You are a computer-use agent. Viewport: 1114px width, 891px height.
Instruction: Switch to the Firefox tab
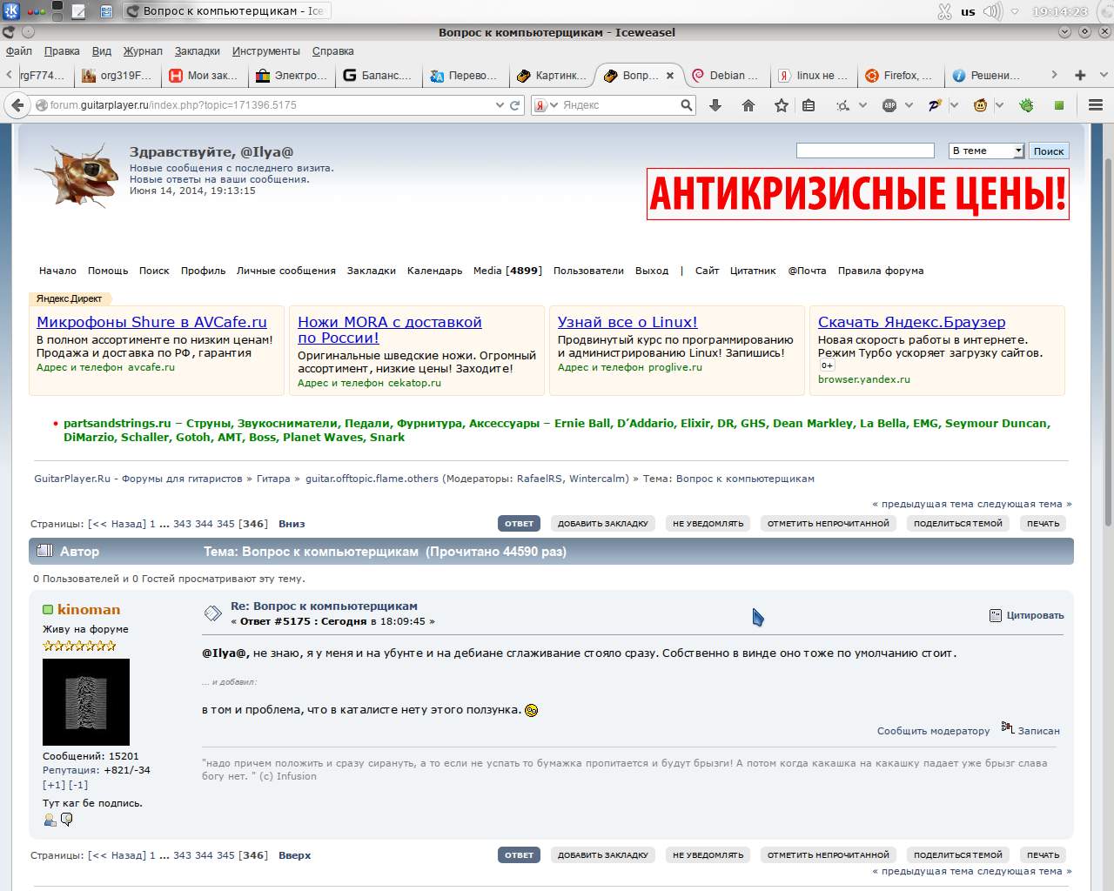tap(899, 76)
